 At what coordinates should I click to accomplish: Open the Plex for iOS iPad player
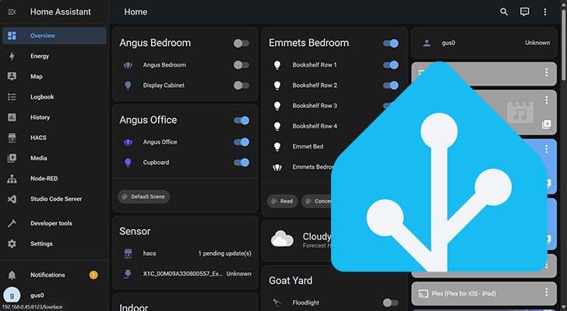coord(484,293)
